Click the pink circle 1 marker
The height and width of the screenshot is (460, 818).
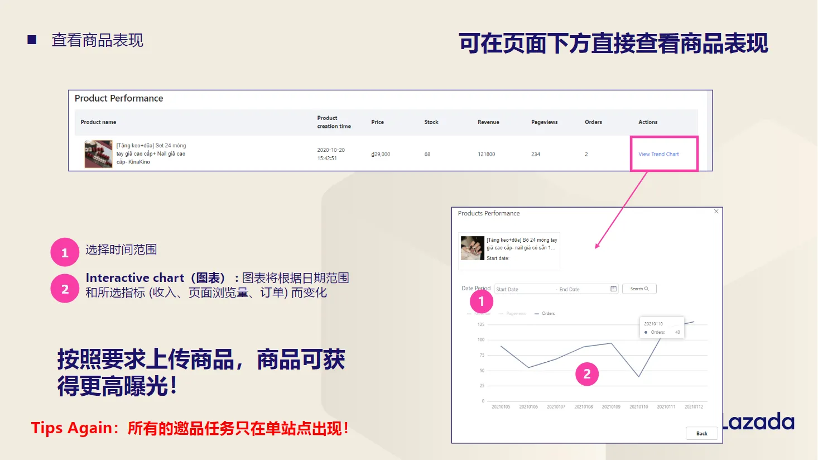click(480, 301)
